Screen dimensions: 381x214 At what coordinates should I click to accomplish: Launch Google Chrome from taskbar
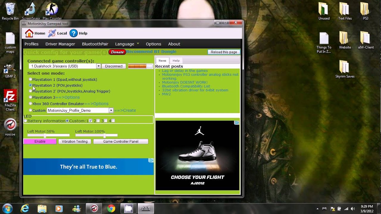(x=111, y=209)
